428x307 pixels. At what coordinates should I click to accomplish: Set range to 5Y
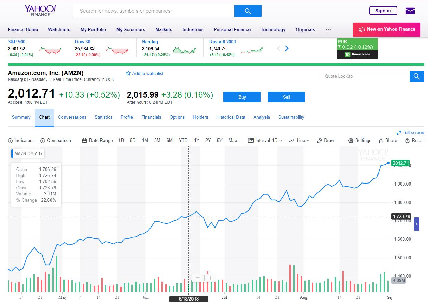coord(219,141)
